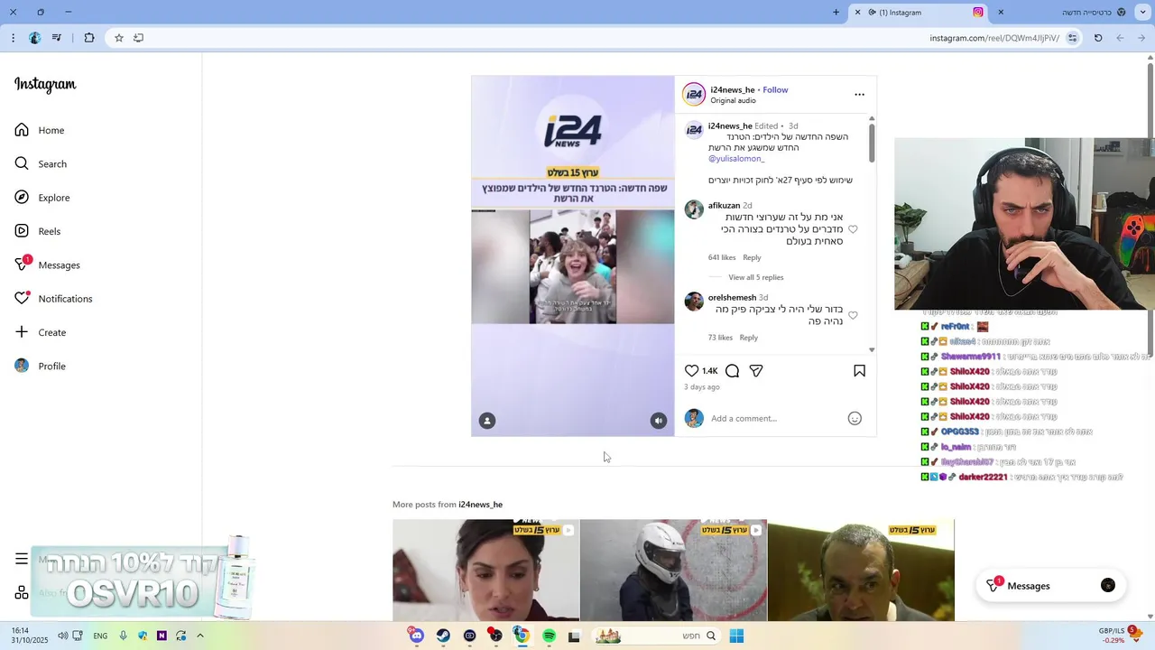Click comments scroll down arrow
1155x650 pixels.
tap(872, 350)
